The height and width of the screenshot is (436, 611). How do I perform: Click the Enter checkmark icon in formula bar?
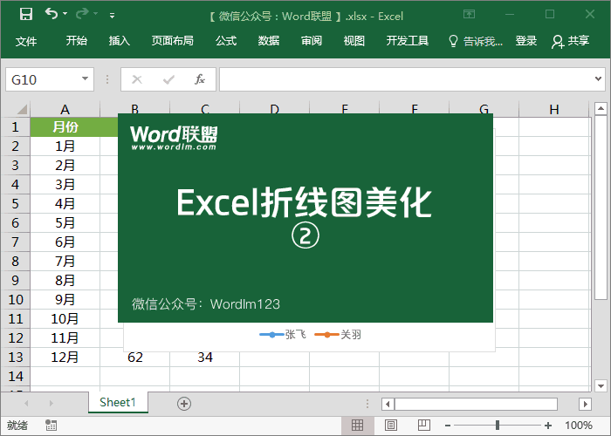coord(168,79)
